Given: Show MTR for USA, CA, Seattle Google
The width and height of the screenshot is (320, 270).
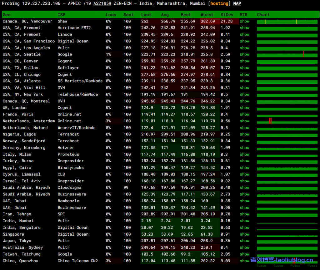Looking at the screenshot, I should pos(244,54).
